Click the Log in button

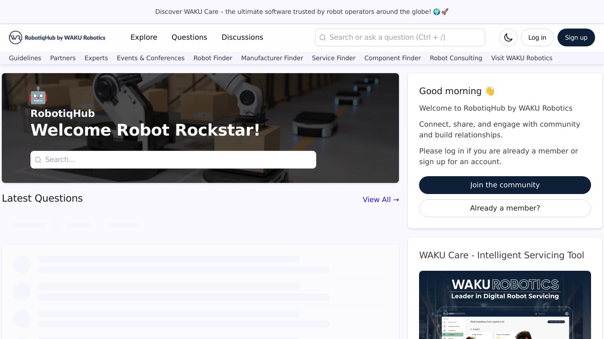click(x=537, y=37)
